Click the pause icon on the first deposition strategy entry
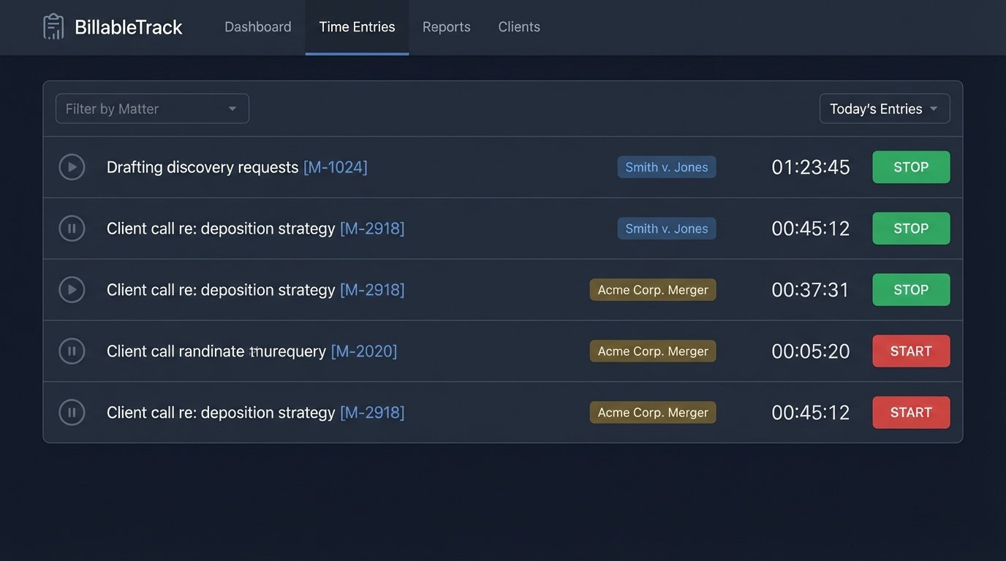Screen dimensions: 1006x561 click(x=72, y=228)
